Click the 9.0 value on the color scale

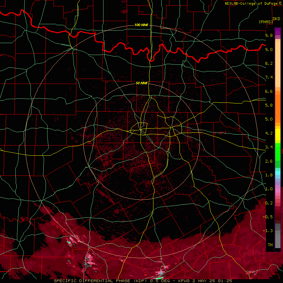(269, 49)
